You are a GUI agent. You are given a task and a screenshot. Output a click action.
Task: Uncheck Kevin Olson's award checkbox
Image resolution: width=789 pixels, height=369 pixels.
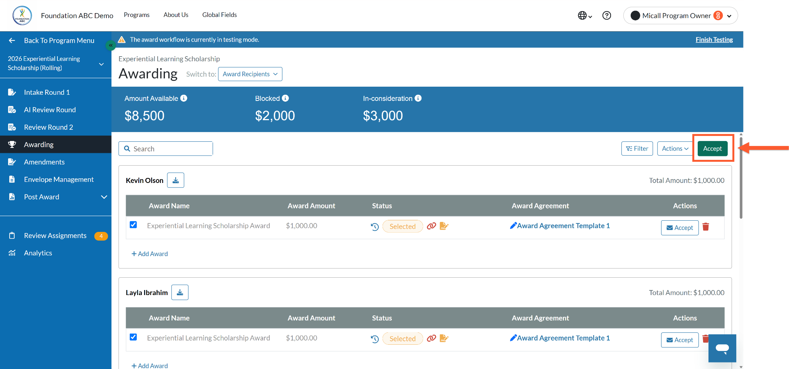click(x=133, y=225)
